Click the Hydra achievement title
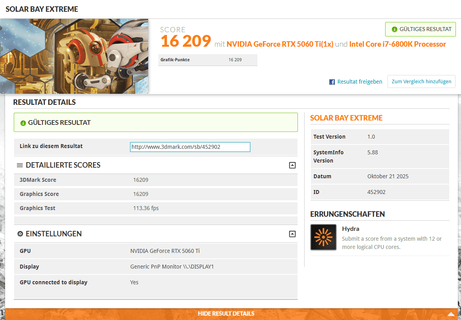 351,229
